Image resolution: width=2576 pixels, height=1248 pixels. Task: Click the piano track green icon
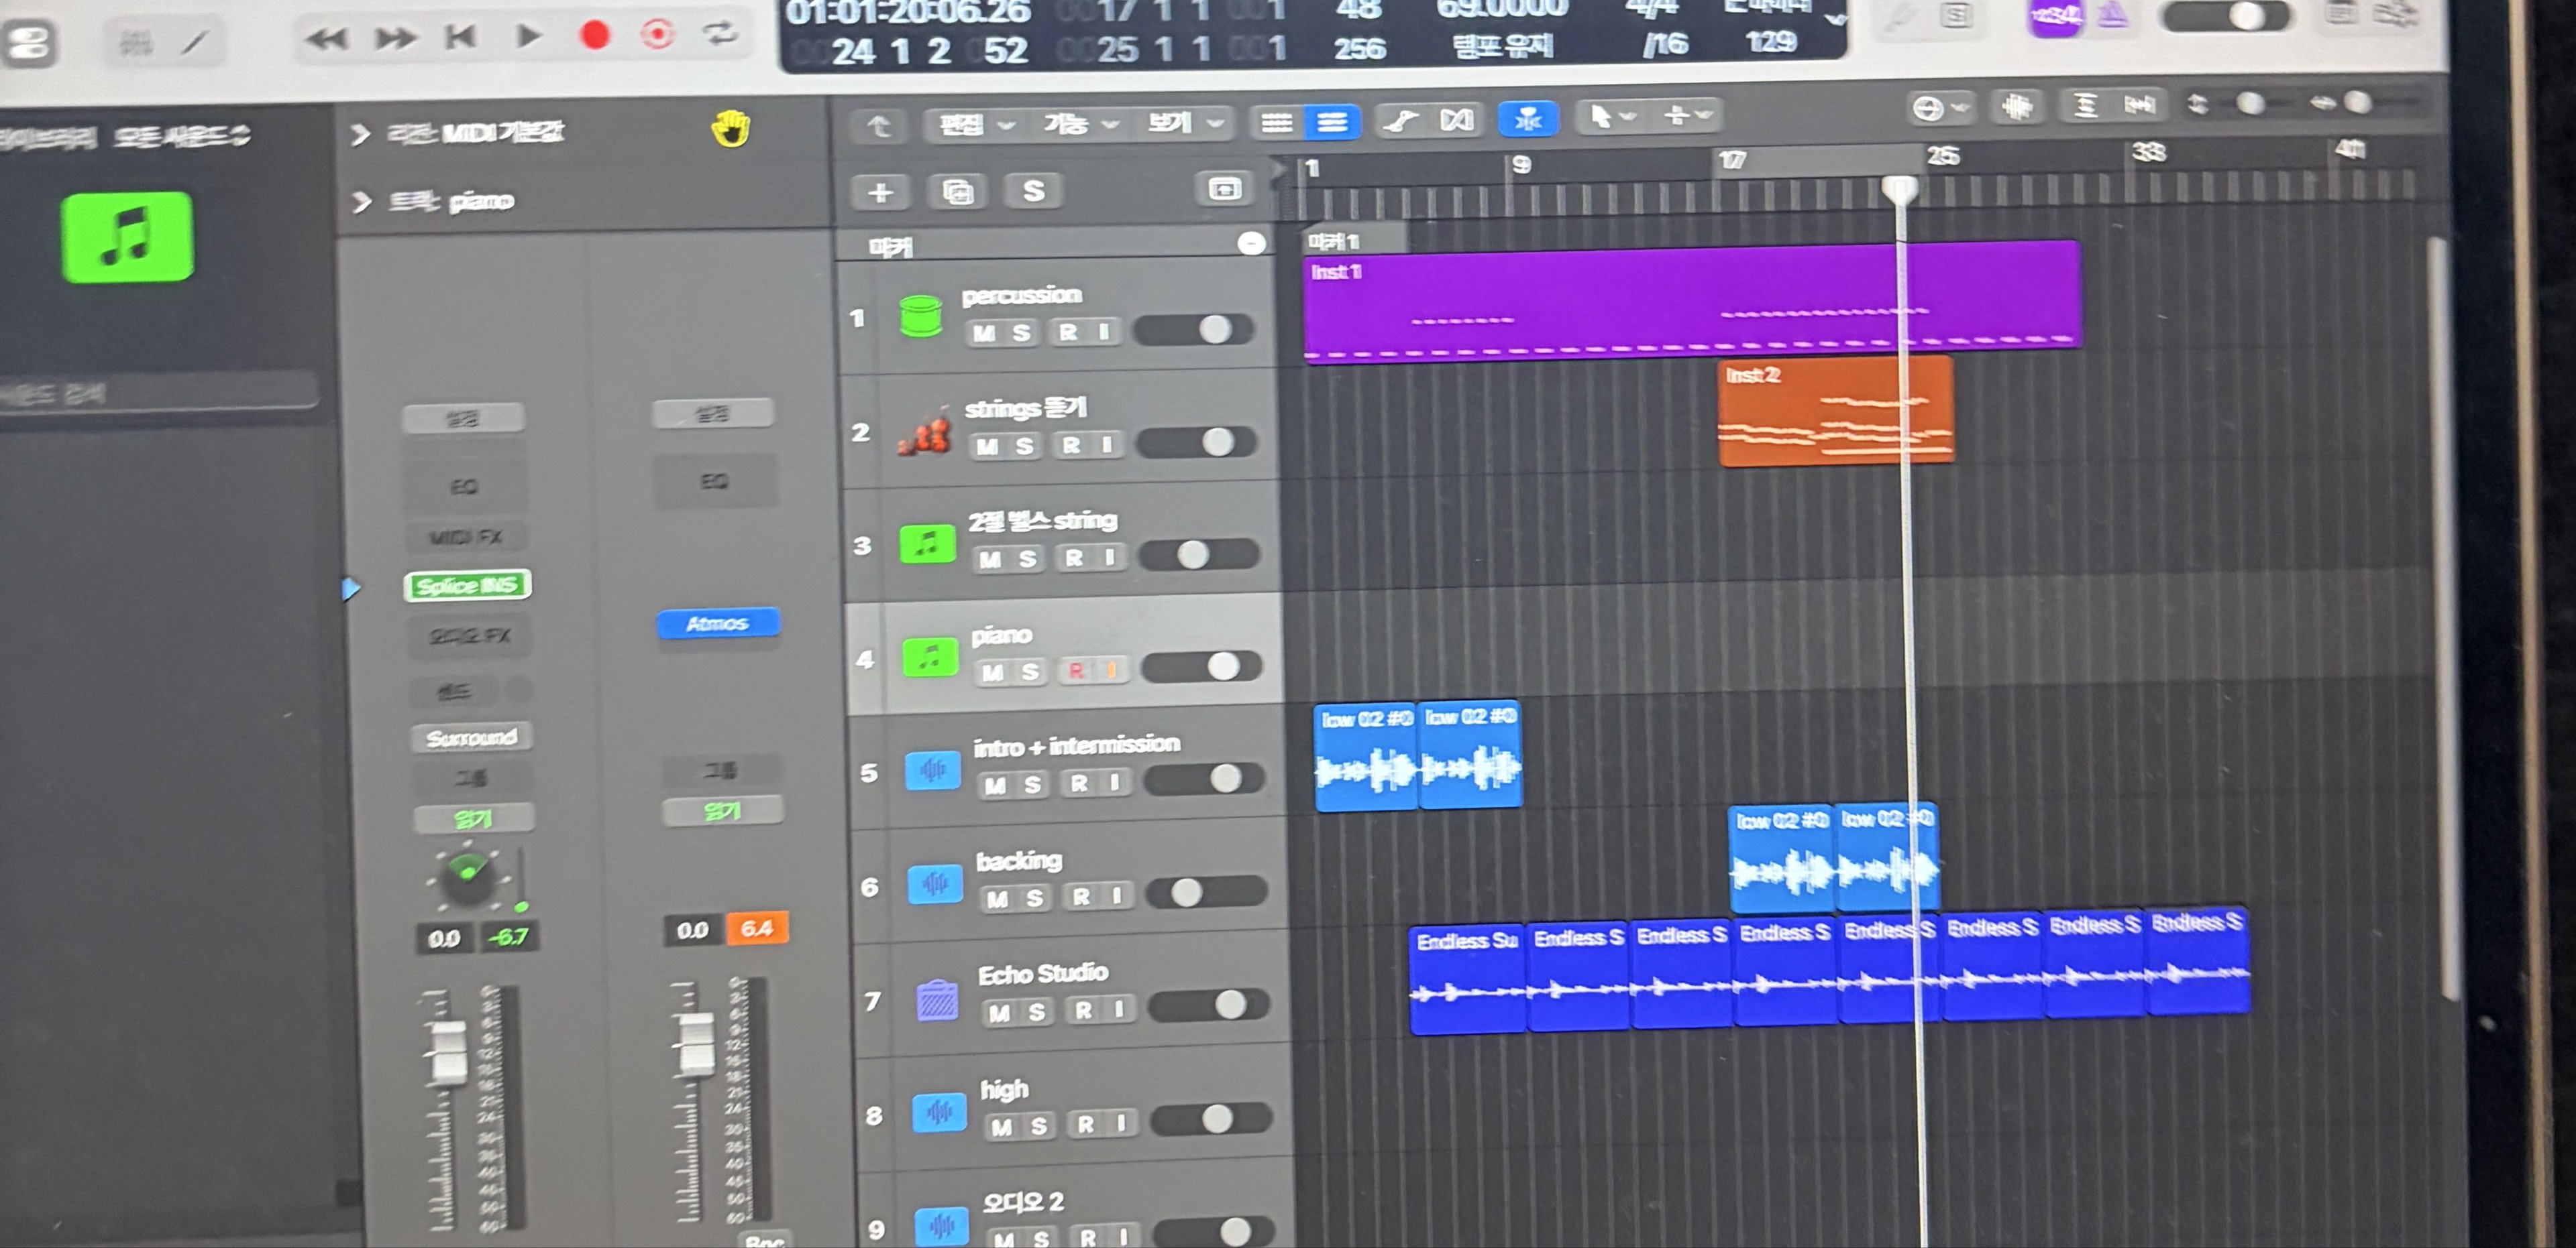(930, 658)
